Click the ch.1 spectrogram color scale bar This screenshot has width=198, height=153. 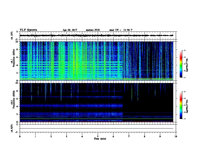point(181,64)
